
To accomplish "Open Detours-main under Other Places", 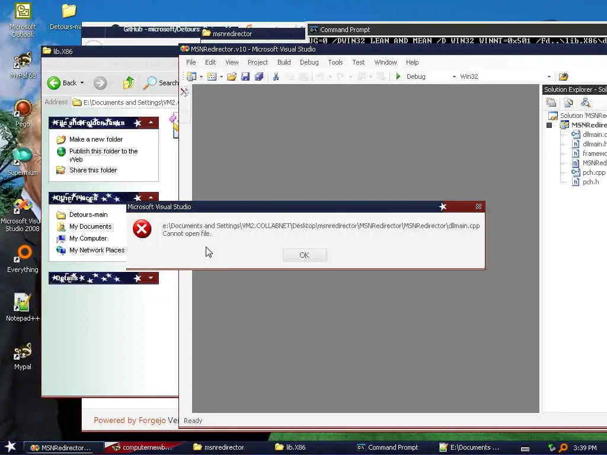I will pos(88,214).
